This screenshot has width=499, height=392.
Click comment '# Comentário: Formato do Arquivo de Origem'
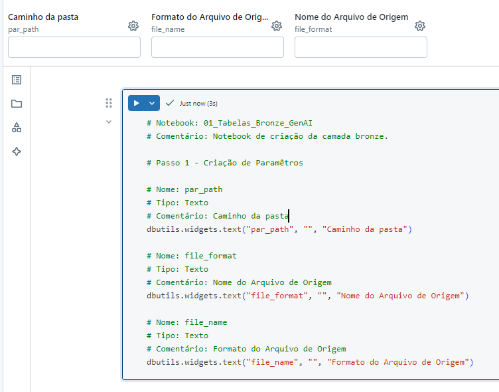click(x=246, y=349)
